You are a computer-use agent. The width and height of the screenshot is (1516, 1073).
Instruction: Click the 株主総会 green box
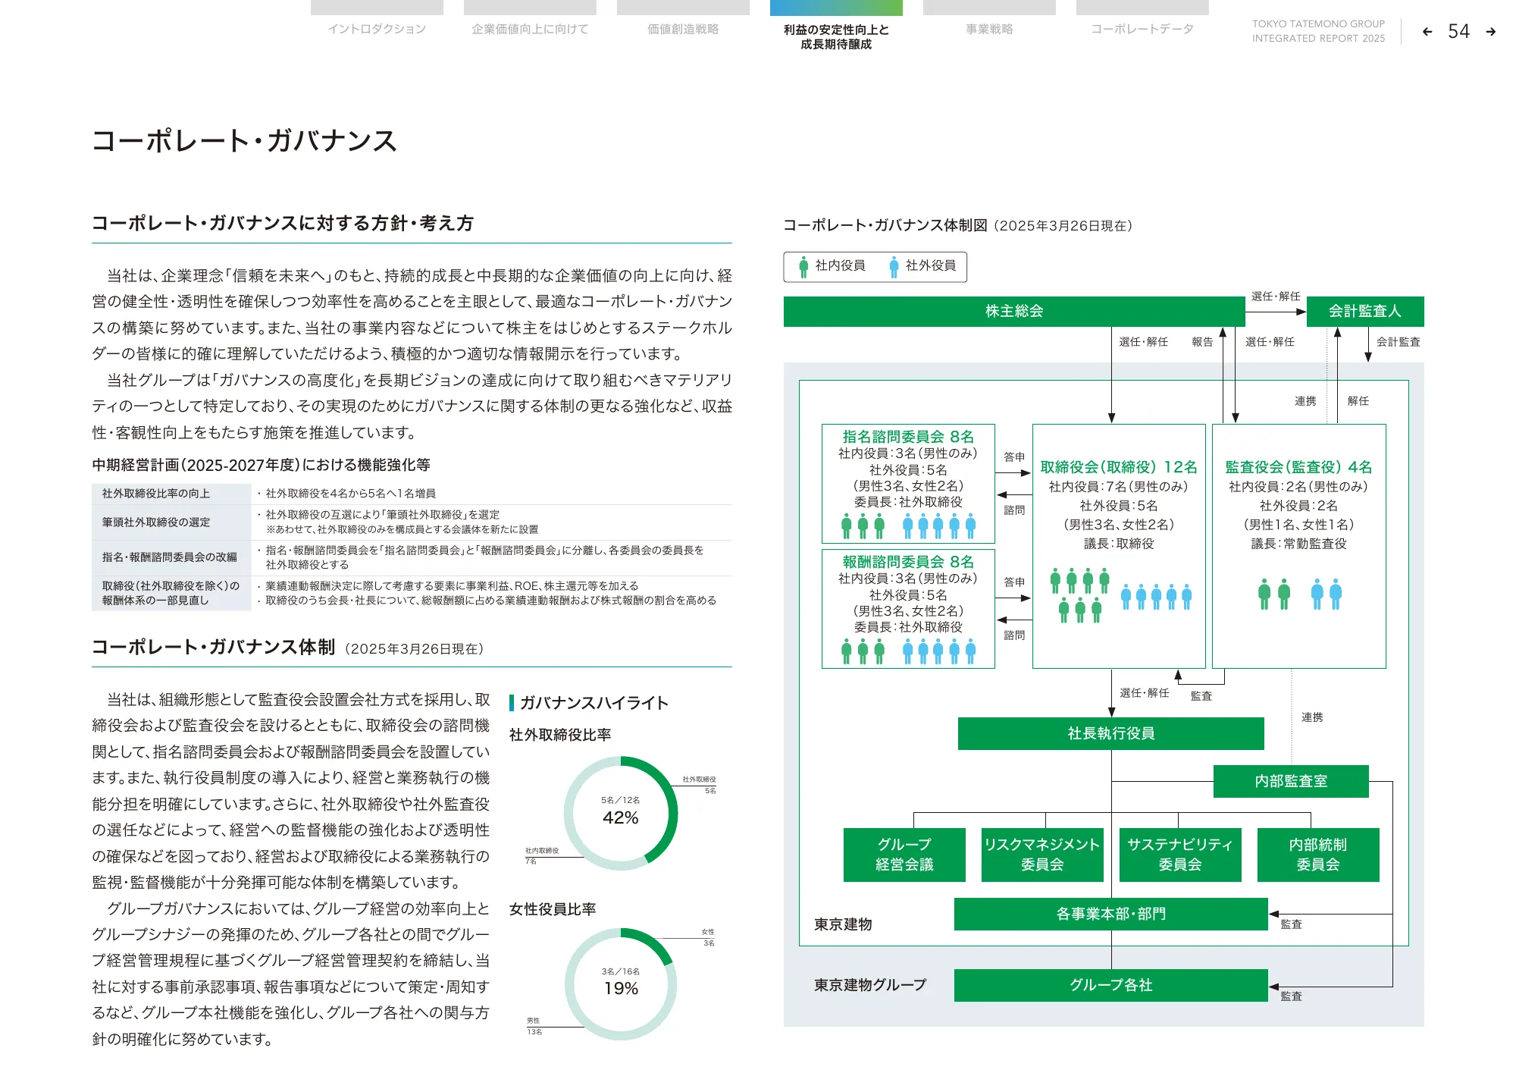1013,311
